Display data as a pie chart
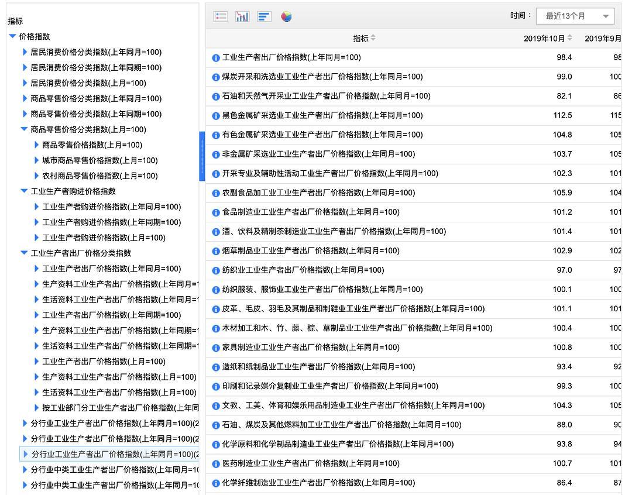Screen dimensions: 632x495 point(286,16)
